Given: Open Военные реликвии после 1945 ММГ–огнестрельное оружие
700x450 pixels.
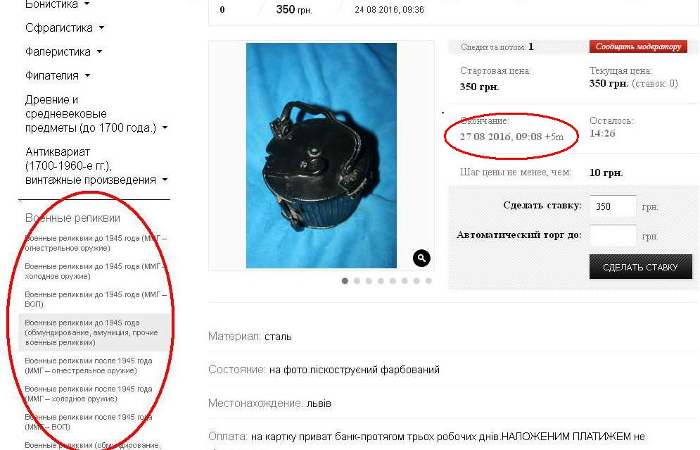Looking at the screenshot, I should pos(89,365).
